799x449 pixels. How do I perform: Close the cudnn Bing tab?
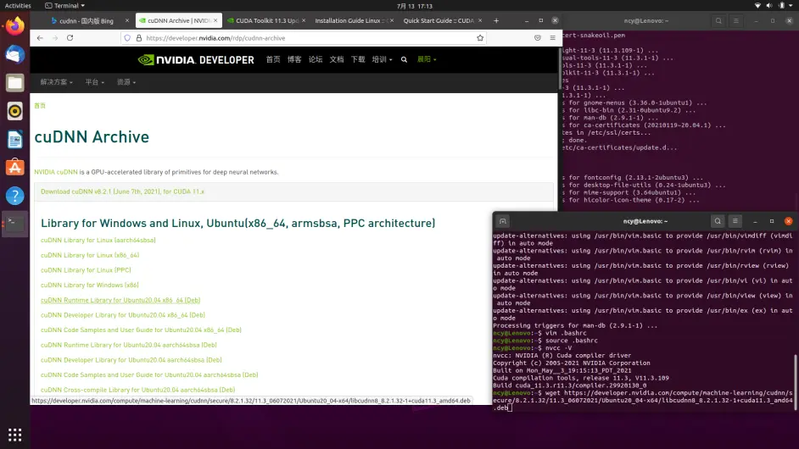coord(127,20)
